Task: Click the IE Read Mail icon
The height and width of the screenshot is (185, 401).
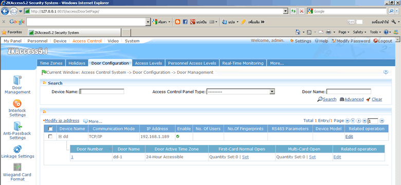Action: [321, 32]
